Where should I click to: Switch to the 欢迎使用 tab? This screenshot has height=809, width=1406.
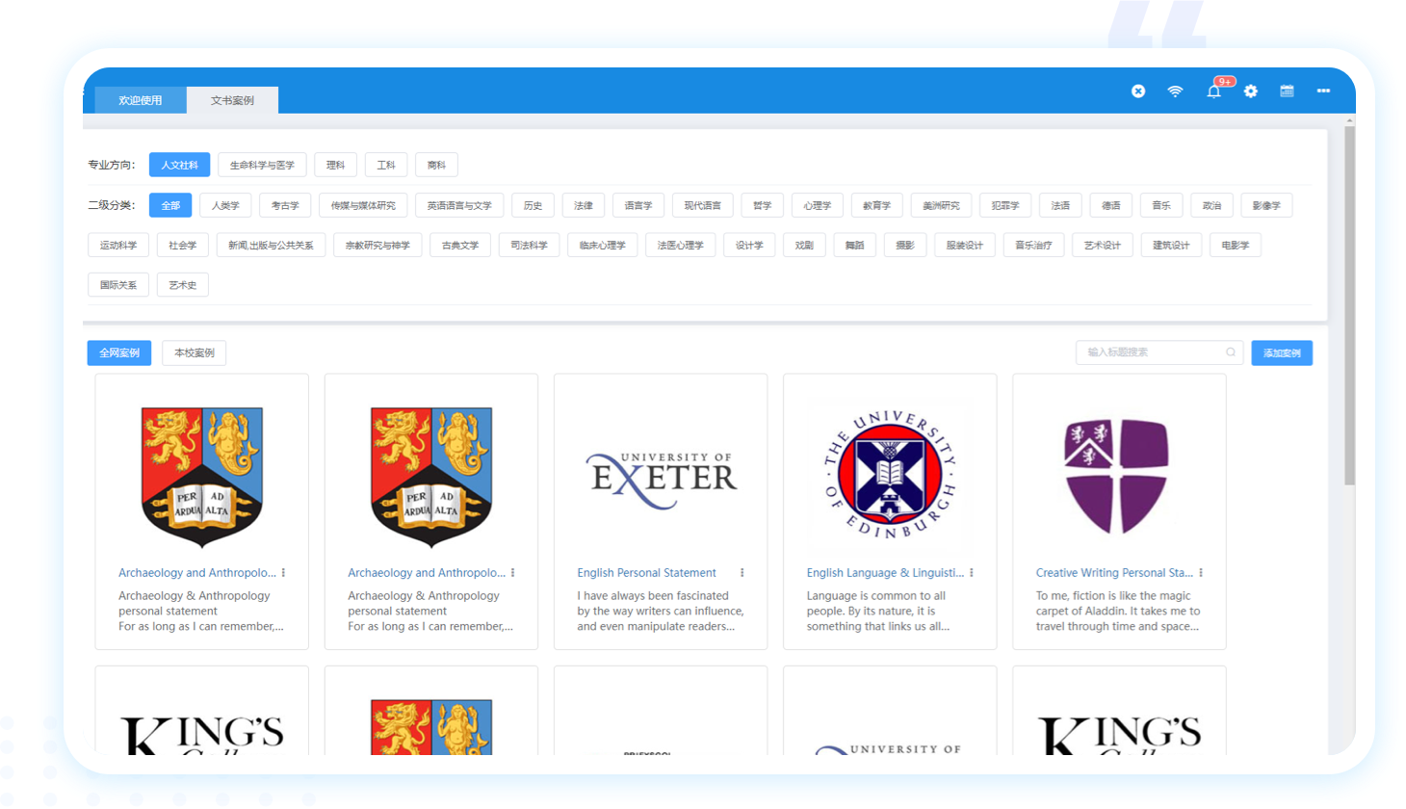coord(141,100)
